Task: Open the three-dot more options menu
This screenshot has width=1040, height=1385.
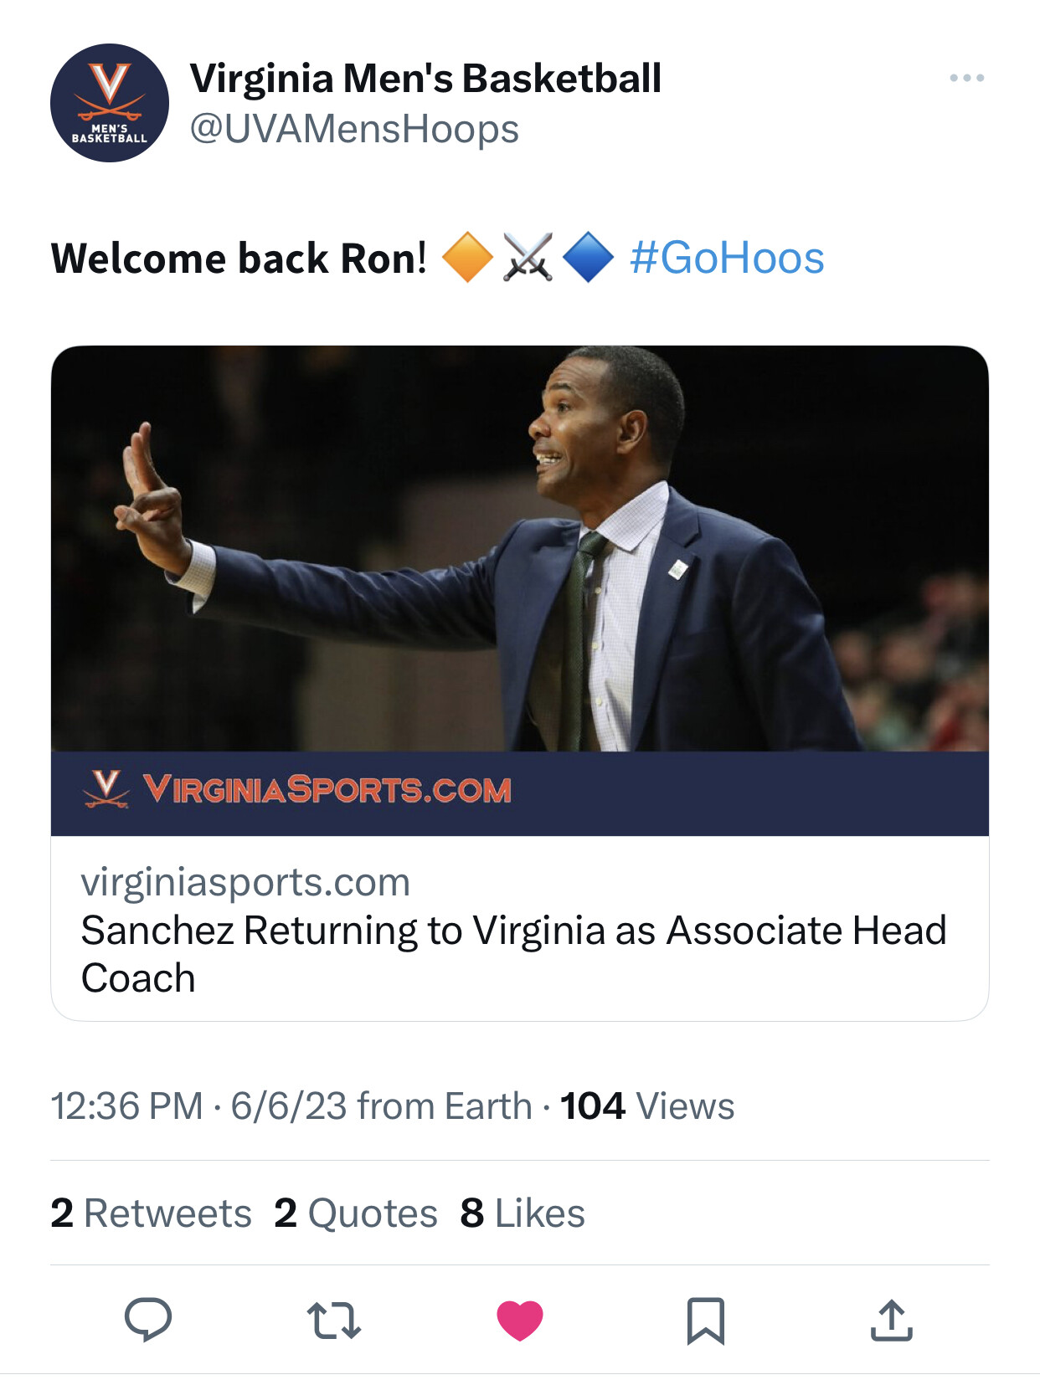Action: tap(966, 78)
